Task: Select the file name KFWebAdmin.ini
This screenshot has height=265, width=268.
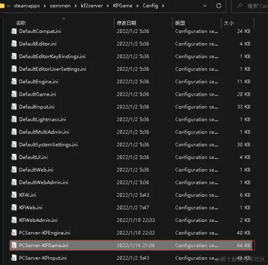Action: tap(38, 220)
